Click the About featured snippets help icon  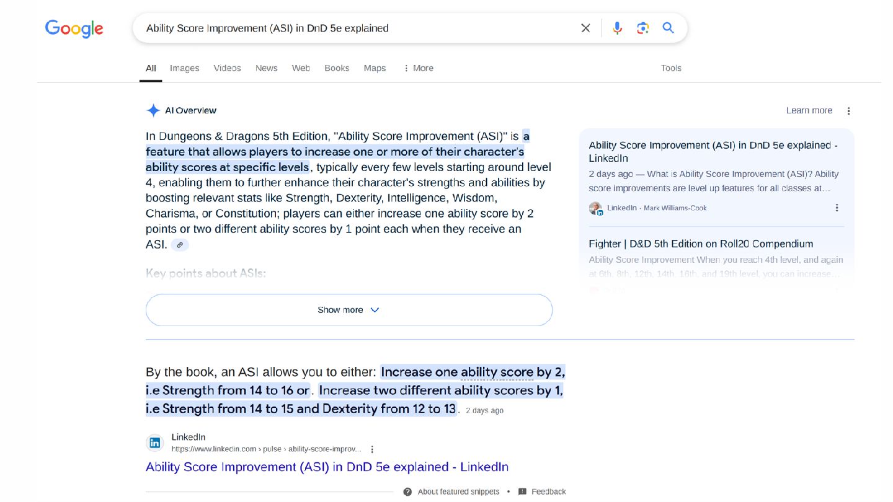point(407,491)
